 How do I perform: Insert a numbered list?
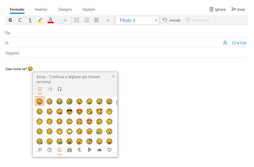[x=87, y=20]
